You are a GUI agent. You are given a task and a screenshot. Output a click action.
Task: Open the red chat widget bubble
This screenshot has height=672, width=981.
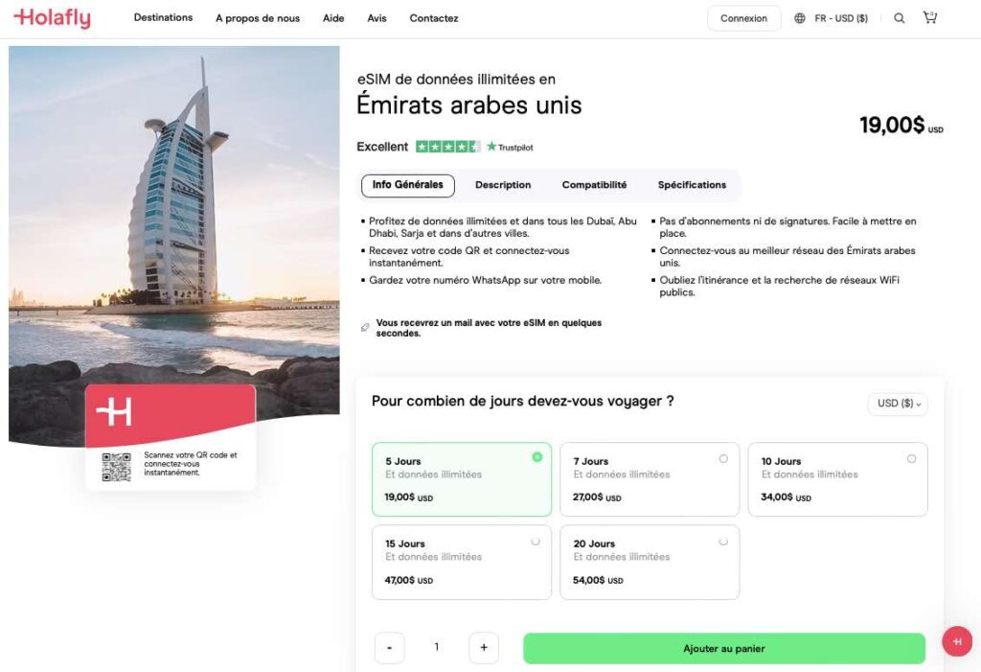(x=956, y=641)
